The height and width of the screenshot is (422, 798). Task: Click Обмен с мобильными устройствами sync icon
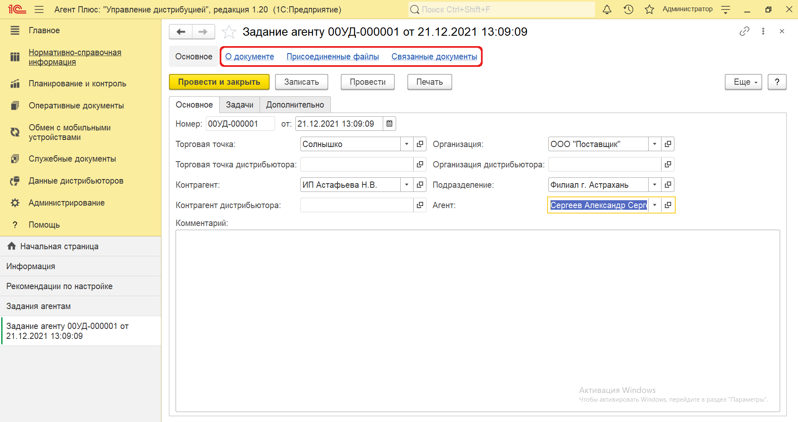coord(15,132)
